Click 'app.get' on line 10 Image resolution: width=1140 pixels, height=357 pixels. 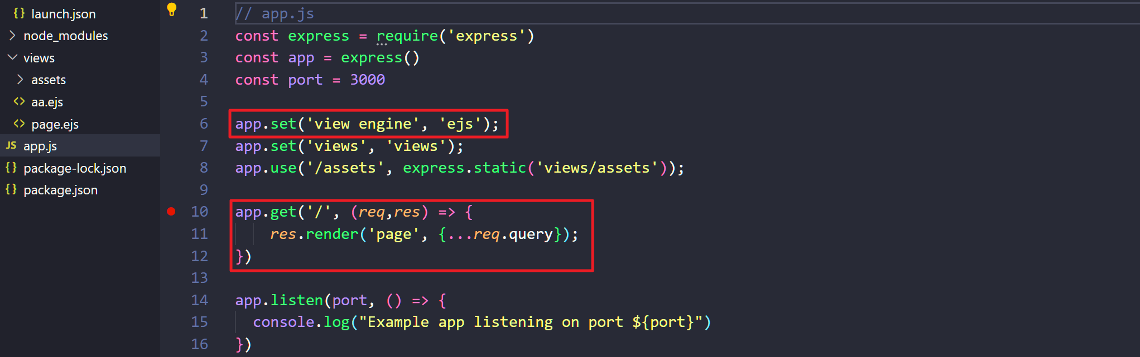[266, 212]
